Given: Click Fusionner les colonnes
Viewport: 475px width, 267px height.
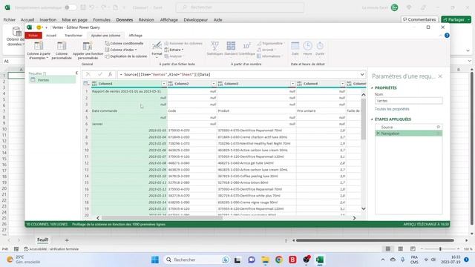Looking at the screenshot, I should (x=183, y=43).
